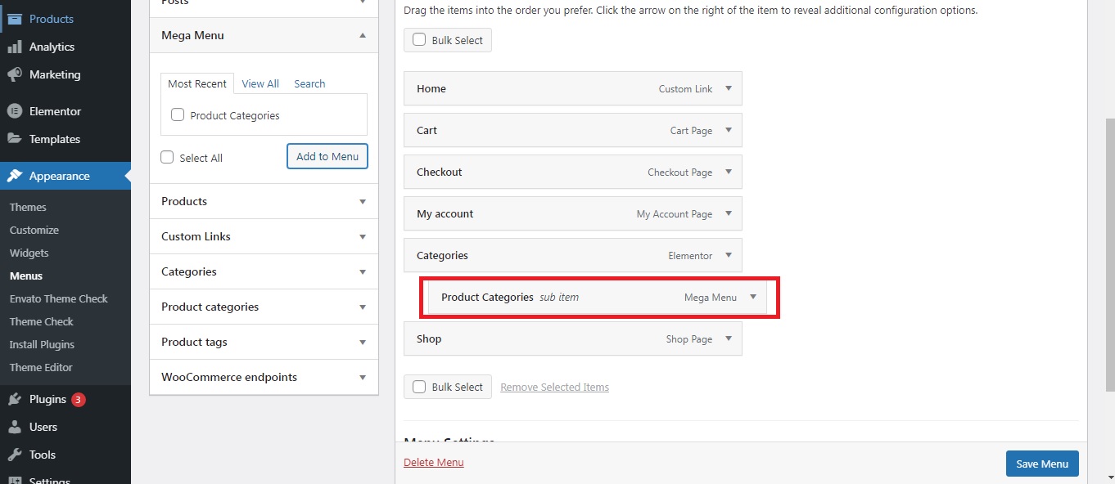Image resolution: width=1115 pixels, height=484 pixels.
Task: Click the Elementor logo icon
Action: [x=14, y=111]
